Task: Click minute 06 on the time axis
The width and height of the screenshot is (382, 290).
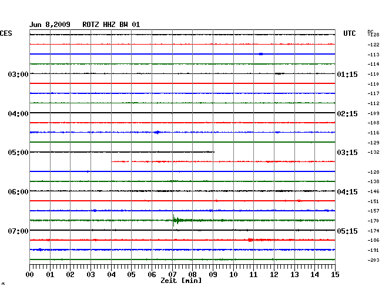Action: point(152,275)
